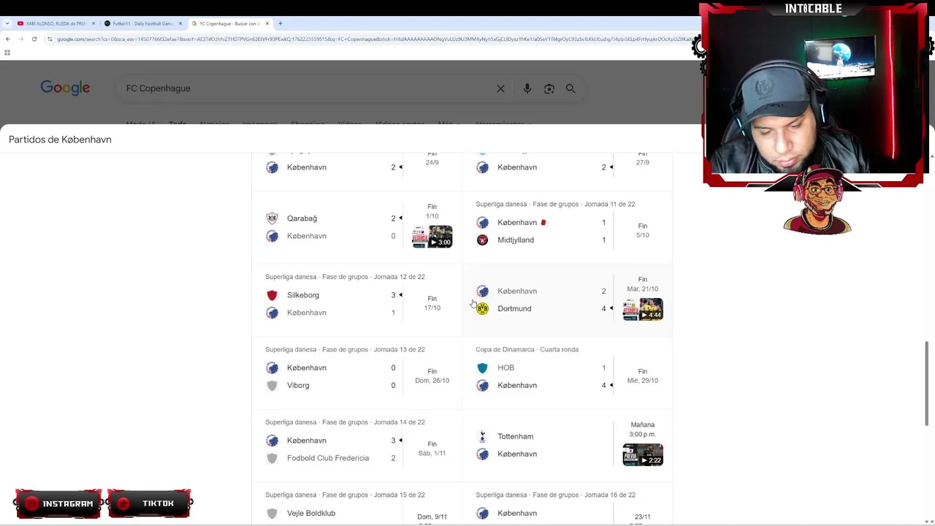
Task: Click the browser forward arrow
Action: [x=21, y=39]
